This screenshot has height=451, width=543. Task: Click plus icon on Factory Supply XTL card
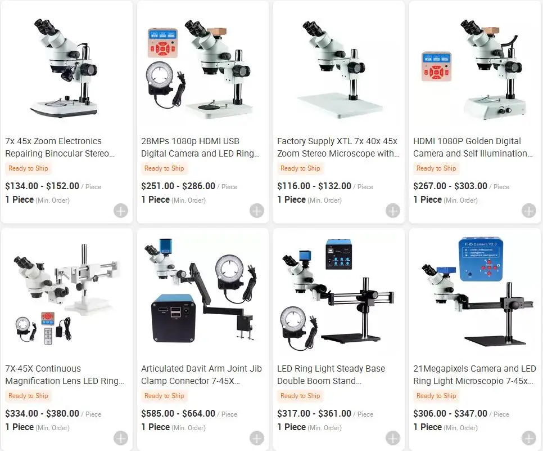click(x=393, y=211)
